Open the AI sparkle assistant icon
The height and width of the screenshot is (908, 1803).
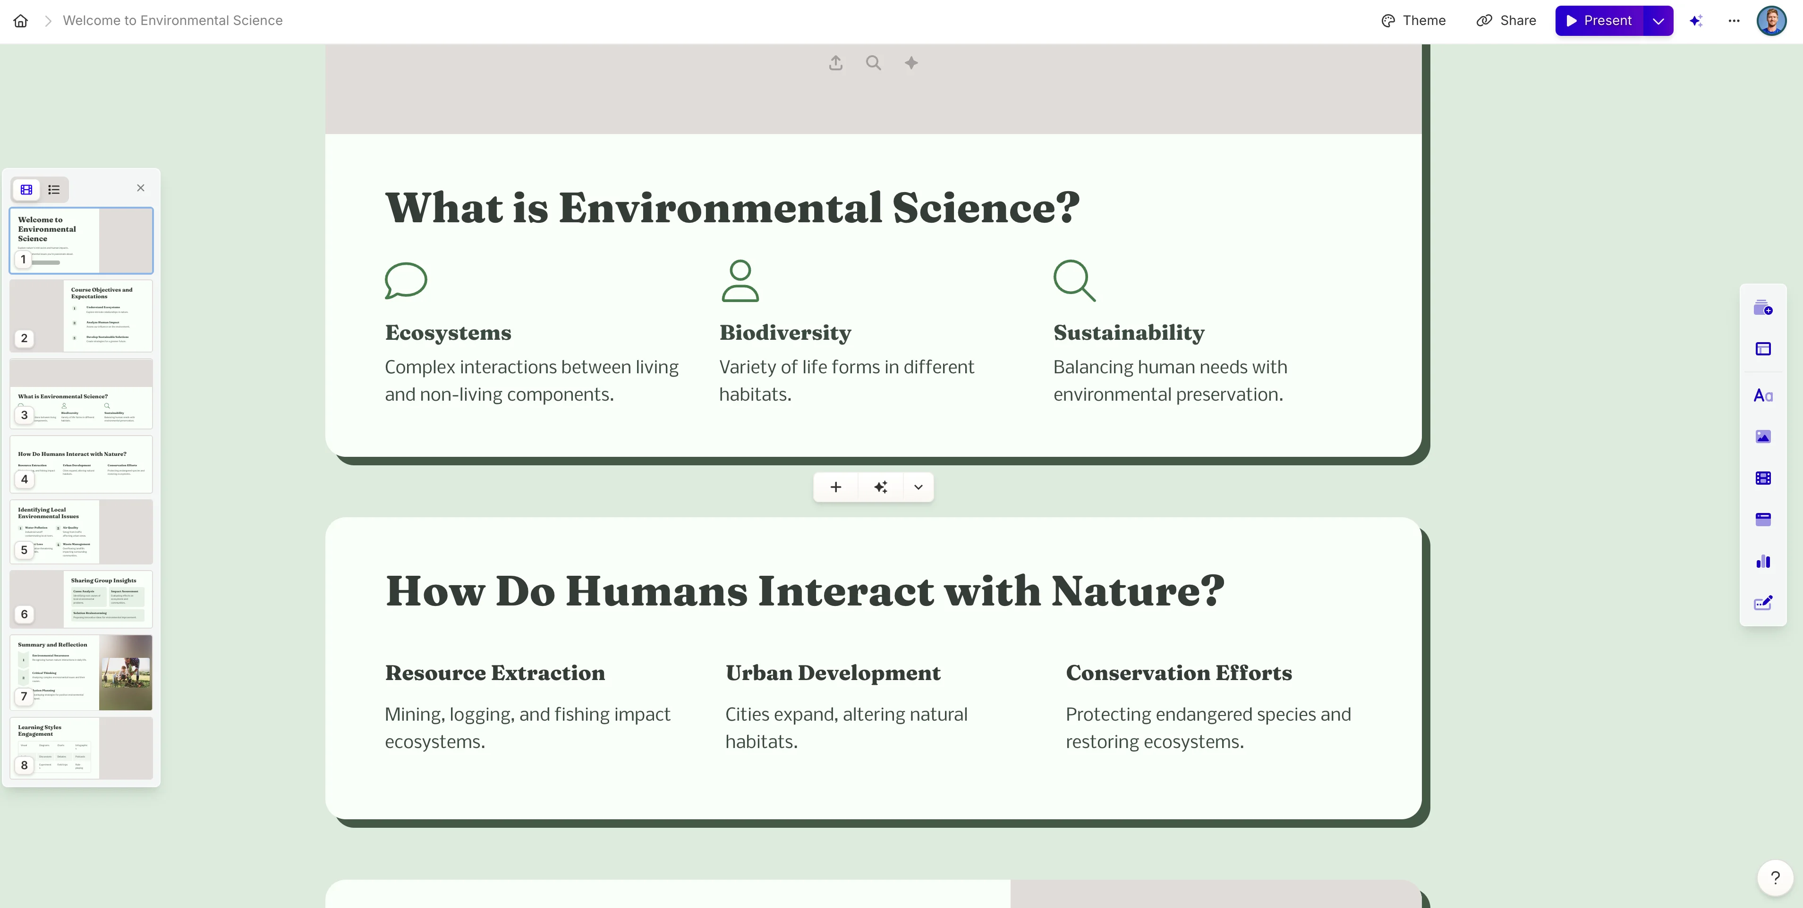click(1696, 21)
